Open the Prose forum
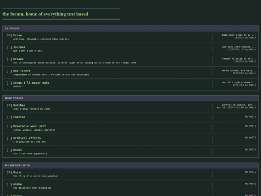261x196 pixels. (x=17, y=35)
